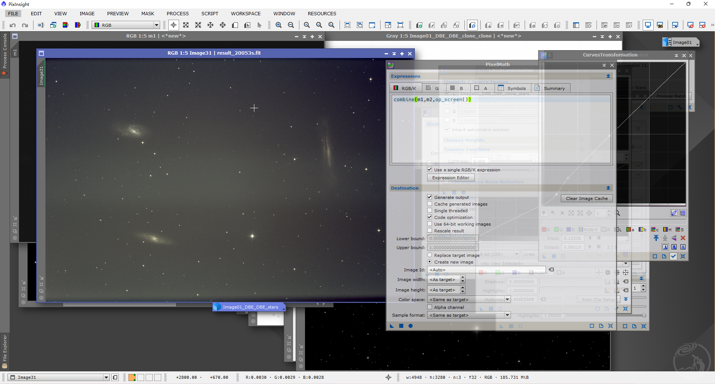The image size is (715, 384).
Task: Click the Expression Editor button
Action: (x=451, y=178)
